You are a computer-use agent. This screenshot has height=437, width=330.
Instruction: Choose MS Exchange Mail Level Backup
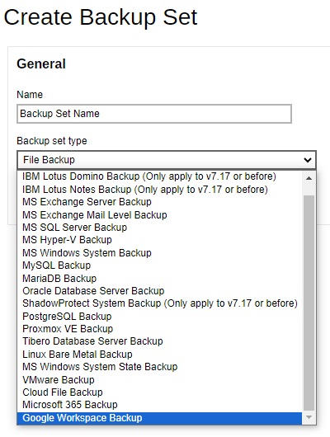(159, 215)
